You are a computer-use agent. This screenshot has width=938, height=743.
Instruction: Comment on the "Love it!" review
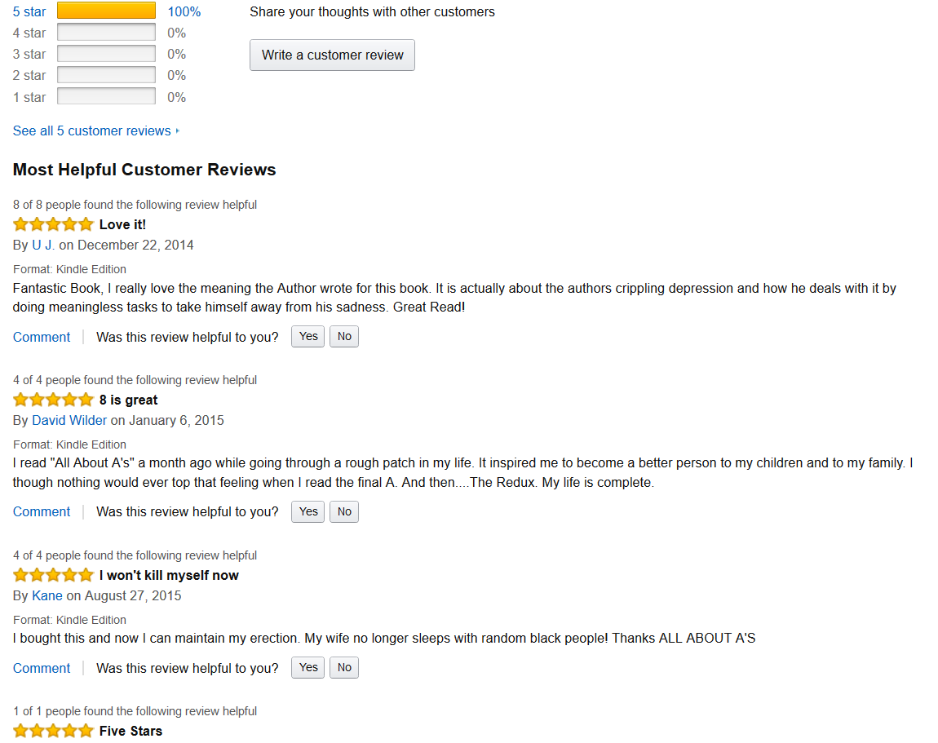point(42,337)
